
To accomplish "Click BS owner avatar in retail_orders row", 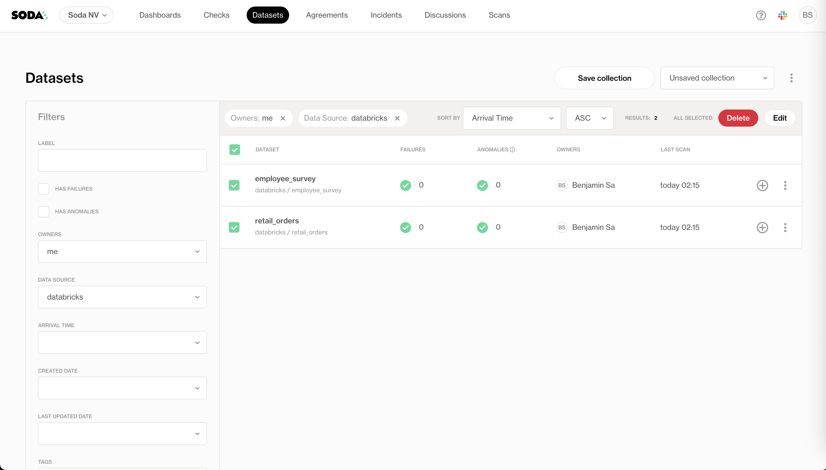I will (562, 227).
